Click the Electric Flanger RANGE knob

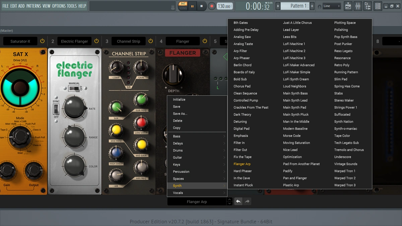[x=75, y=136]
